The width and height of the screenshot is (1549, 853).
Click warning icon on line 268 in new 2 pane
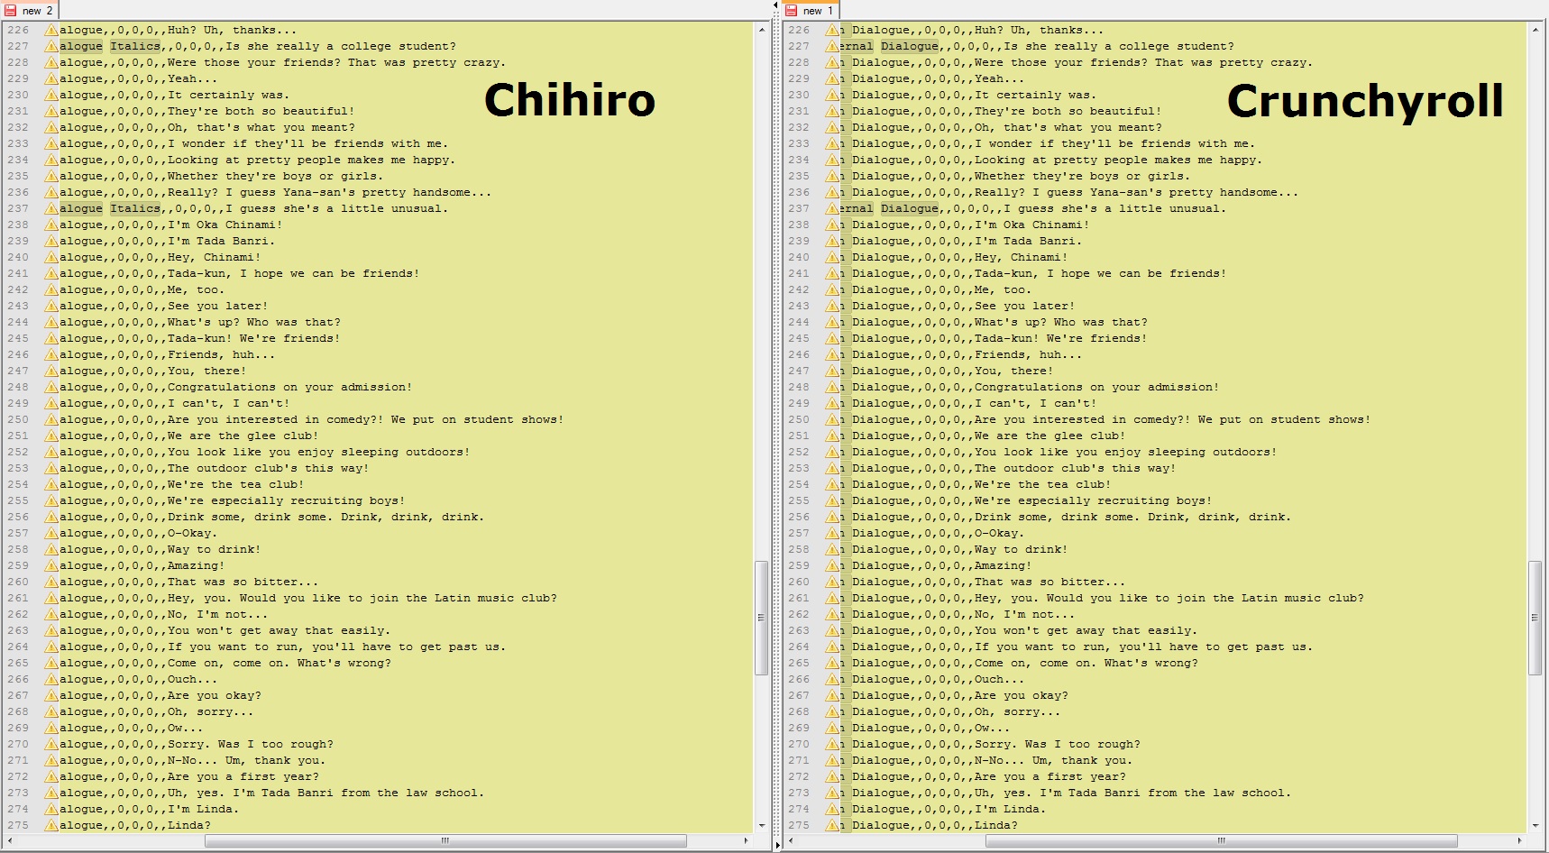(x=51, y=712)
